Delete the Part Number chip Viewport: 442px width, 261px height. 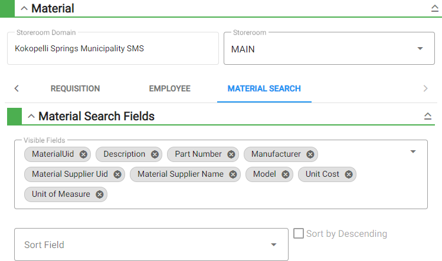pyautogui.click(x=231, y=154)
